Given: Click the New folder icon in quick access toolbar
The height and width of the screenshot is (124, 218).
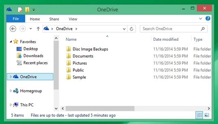Looking at the screenshot, I should point(27,10).
